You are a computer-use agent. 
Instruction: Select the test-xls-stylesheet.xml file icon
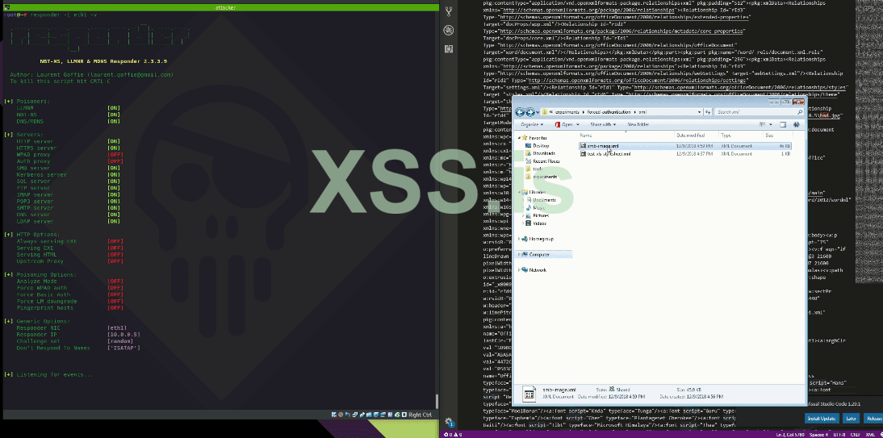[x=584, y=154]
